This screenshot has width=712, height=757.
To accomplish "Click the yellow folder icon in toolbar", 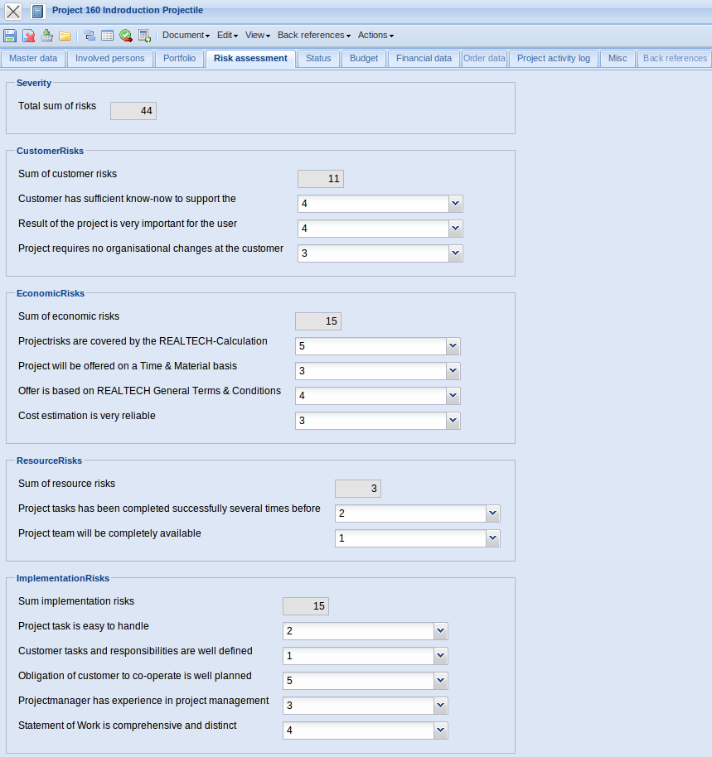I will (x=64, y=36).
